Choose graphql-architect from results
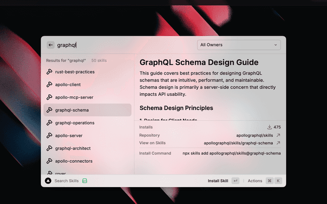Screen dimensions: 327x204 click(x=73, y=148)
